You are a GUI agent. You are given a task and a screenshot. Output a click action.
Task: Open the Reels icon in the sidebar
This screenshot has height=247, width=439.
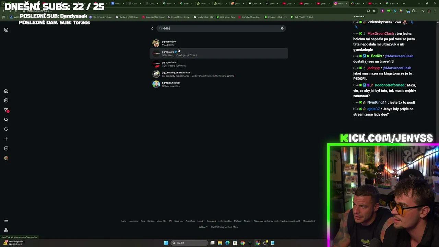6,101
